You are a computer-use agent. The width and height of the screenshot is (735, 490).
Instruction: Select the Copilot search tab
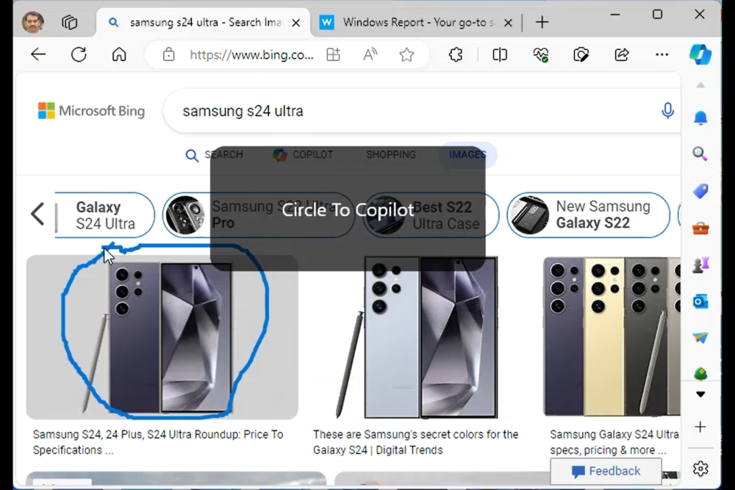tap(303, 154)
